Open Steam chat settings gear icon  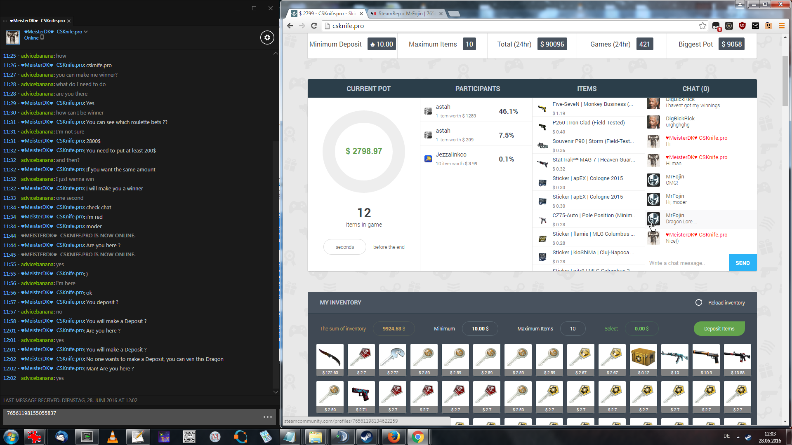point(267,37)
